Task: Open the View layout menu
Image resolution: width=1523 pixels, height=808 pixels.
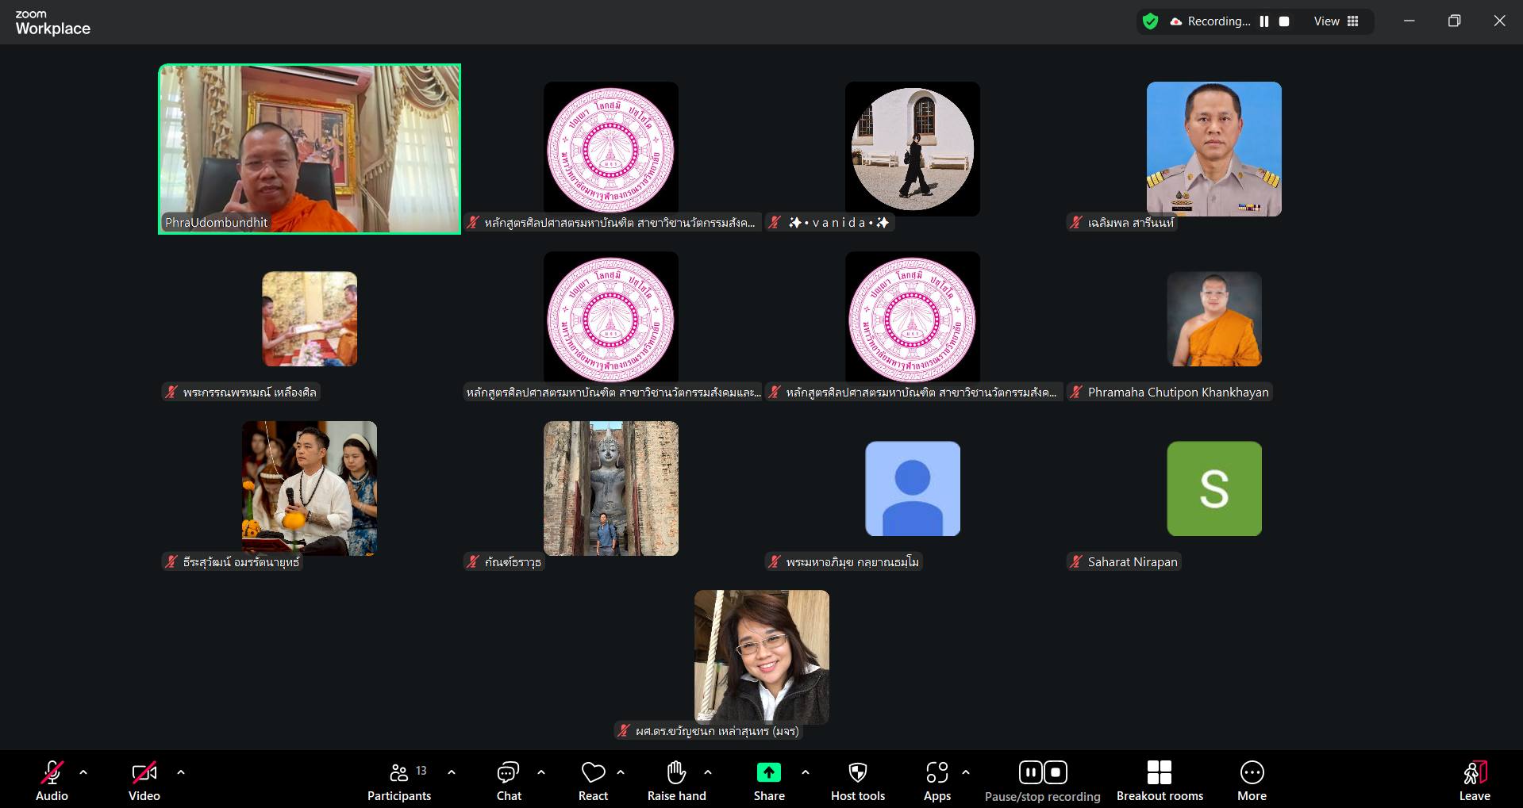Action: (x=1336, y=21)
